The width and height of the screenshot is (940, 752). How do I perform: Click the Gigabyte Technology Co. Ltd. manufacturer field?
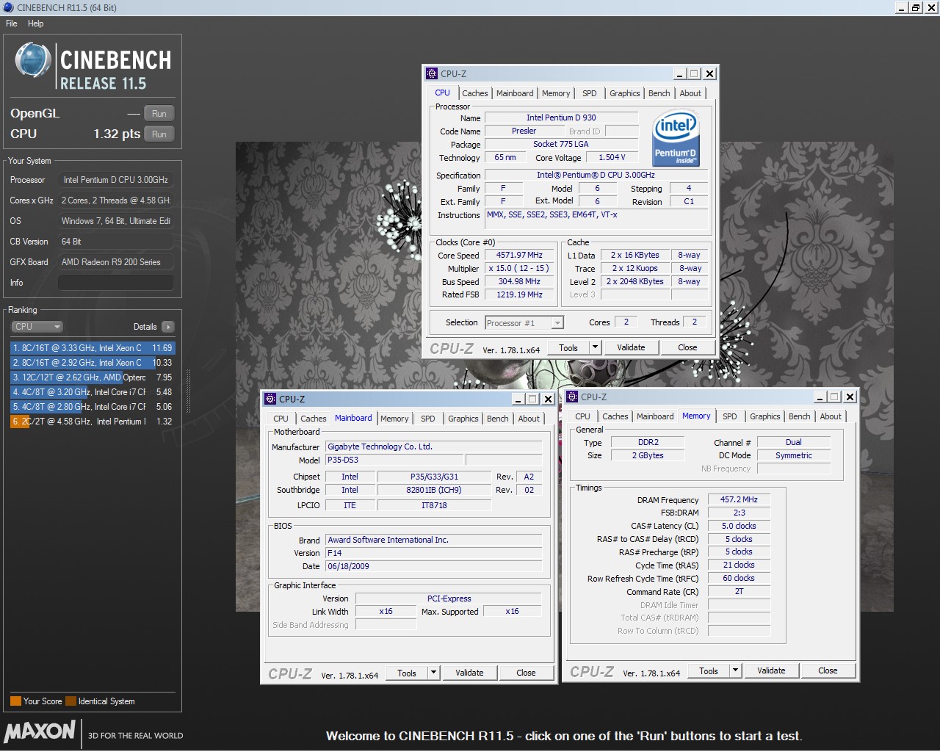coord(434,446)
